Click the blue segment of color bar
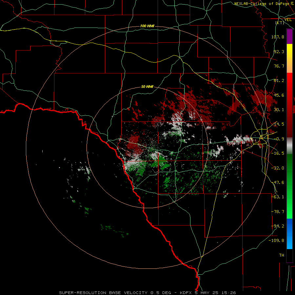This screenshot has height=295, width=295. pos(289,234)
